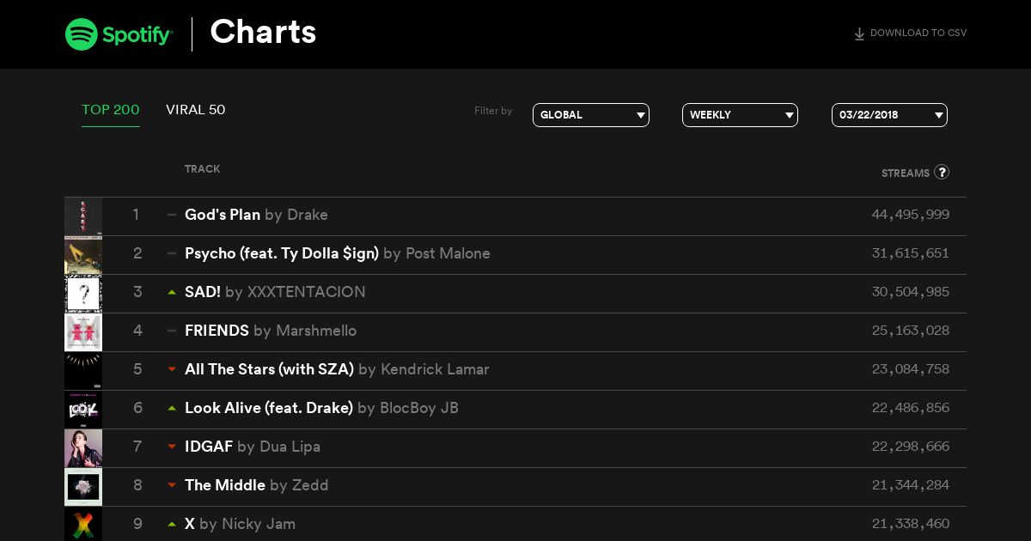Screen dimensions: 1031x541
Task: Click the Spotify logo icon
Action: click(x=81, y=34)
